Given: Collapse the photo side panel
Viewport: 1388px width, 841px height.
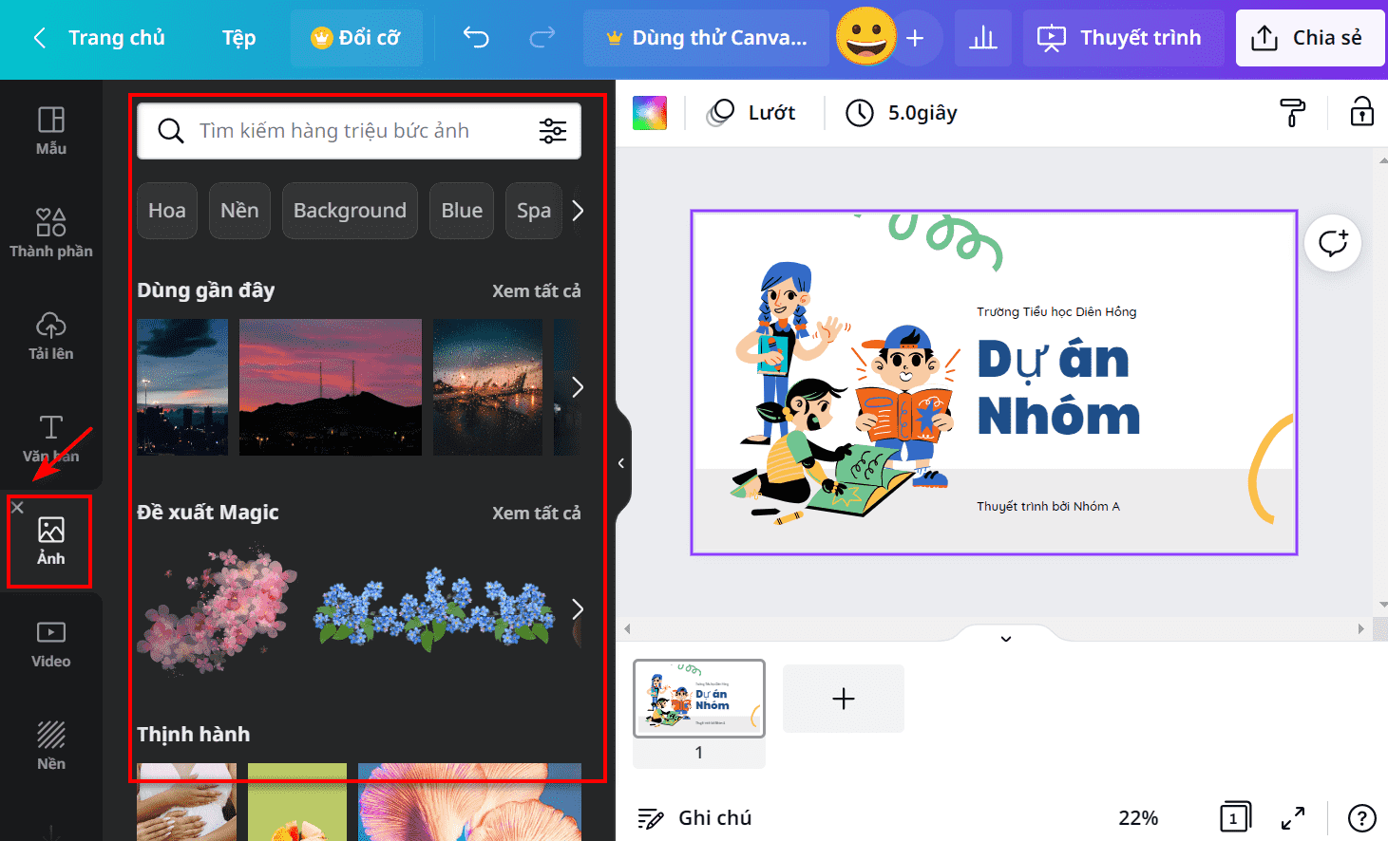Looking at the screenshot, I should [x=621, y=463].
